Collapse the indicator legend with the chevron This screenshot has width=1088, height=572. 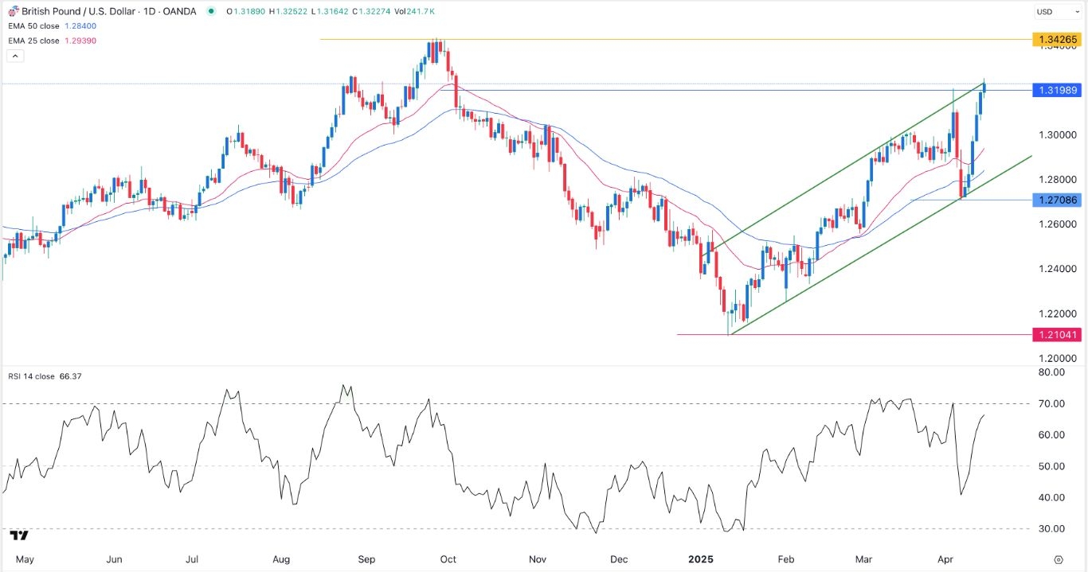(x=14, y=56)
